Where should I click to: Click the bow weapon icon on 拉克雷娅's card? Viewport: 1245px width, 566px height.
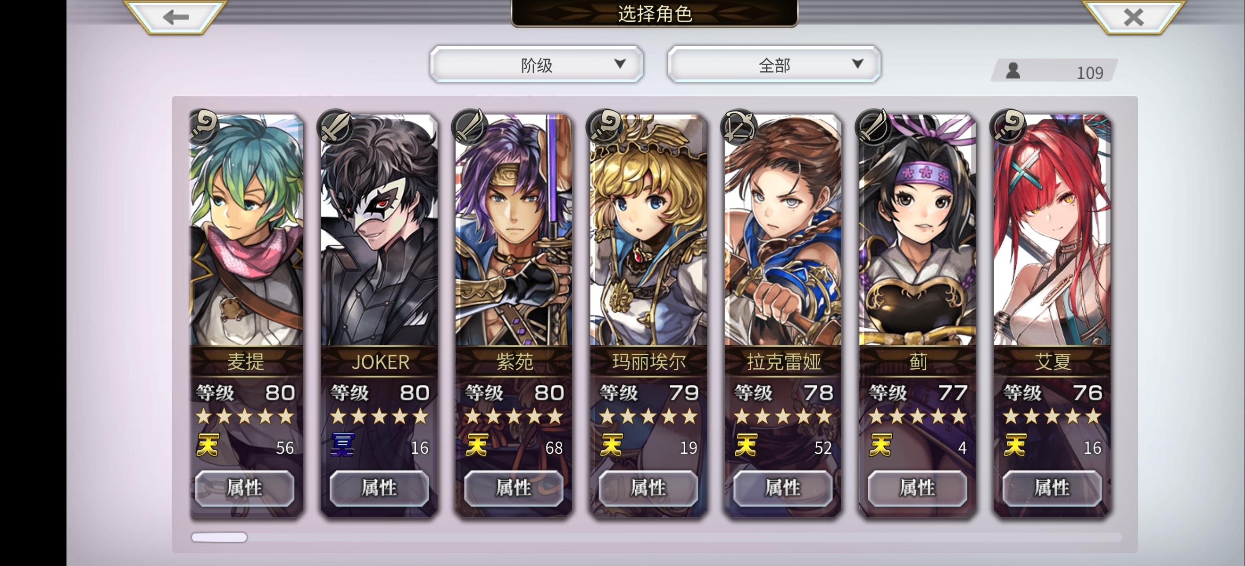click(x=739, y=126)
